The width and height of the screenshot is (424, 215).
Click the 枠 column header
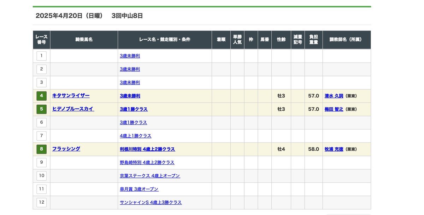(x=251, y=40)
